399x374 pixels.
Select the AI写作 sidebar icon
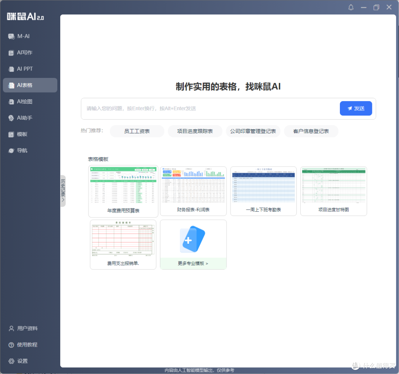click(x=11, y=53)
